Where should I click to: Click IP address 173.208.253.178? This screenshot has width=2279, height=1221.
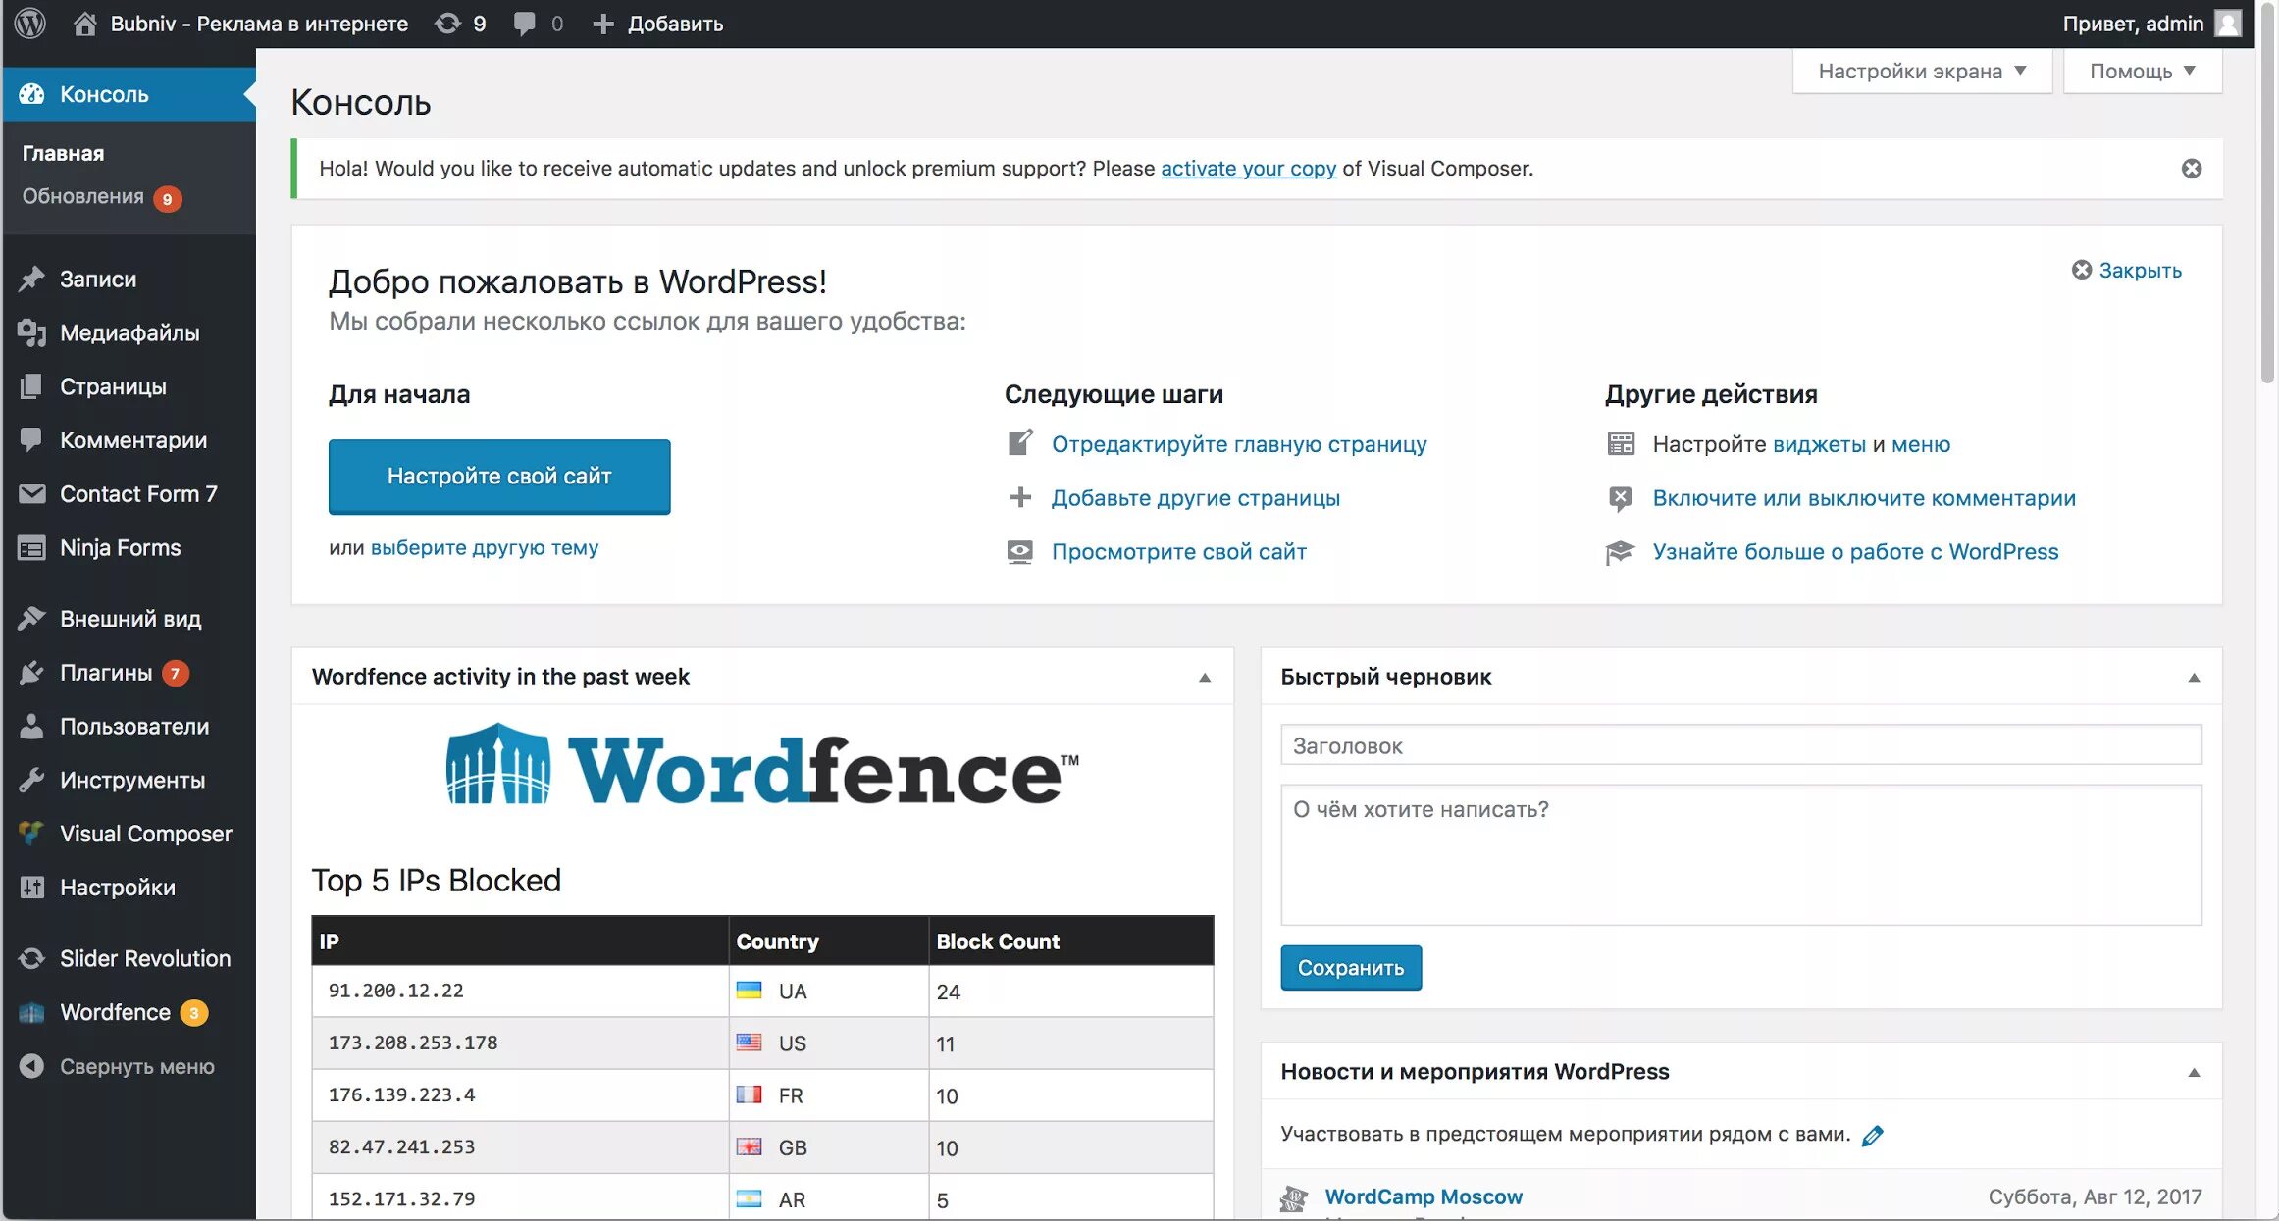pyautogui.click(x=412, y=1043)
